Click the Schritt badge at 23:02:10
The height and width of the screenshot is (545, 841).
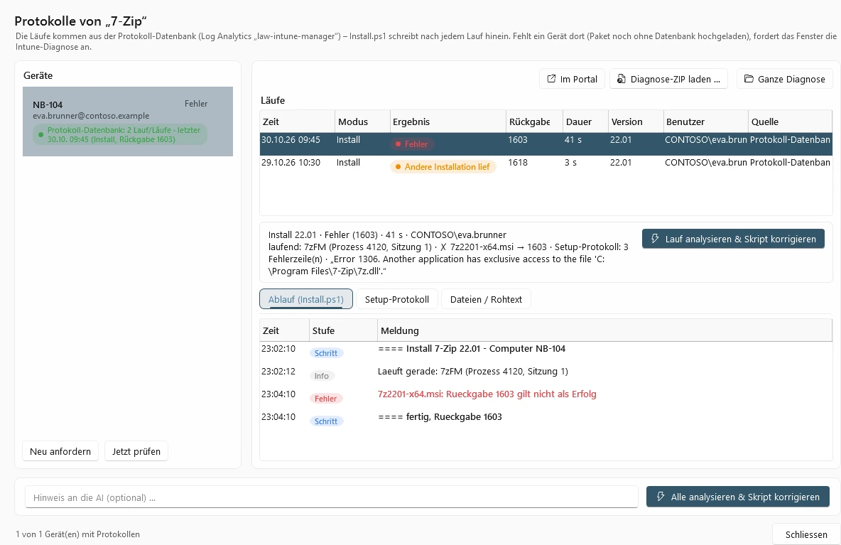(x=325, y=353)
